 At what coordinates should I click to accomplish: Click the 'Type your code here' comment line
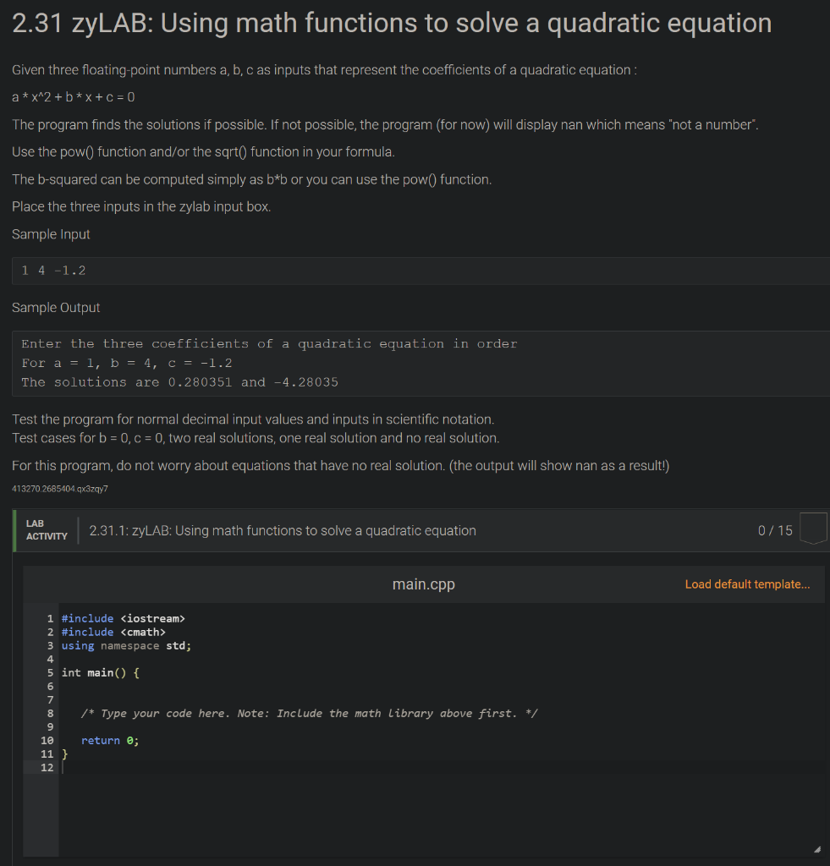tap(309, 713)
